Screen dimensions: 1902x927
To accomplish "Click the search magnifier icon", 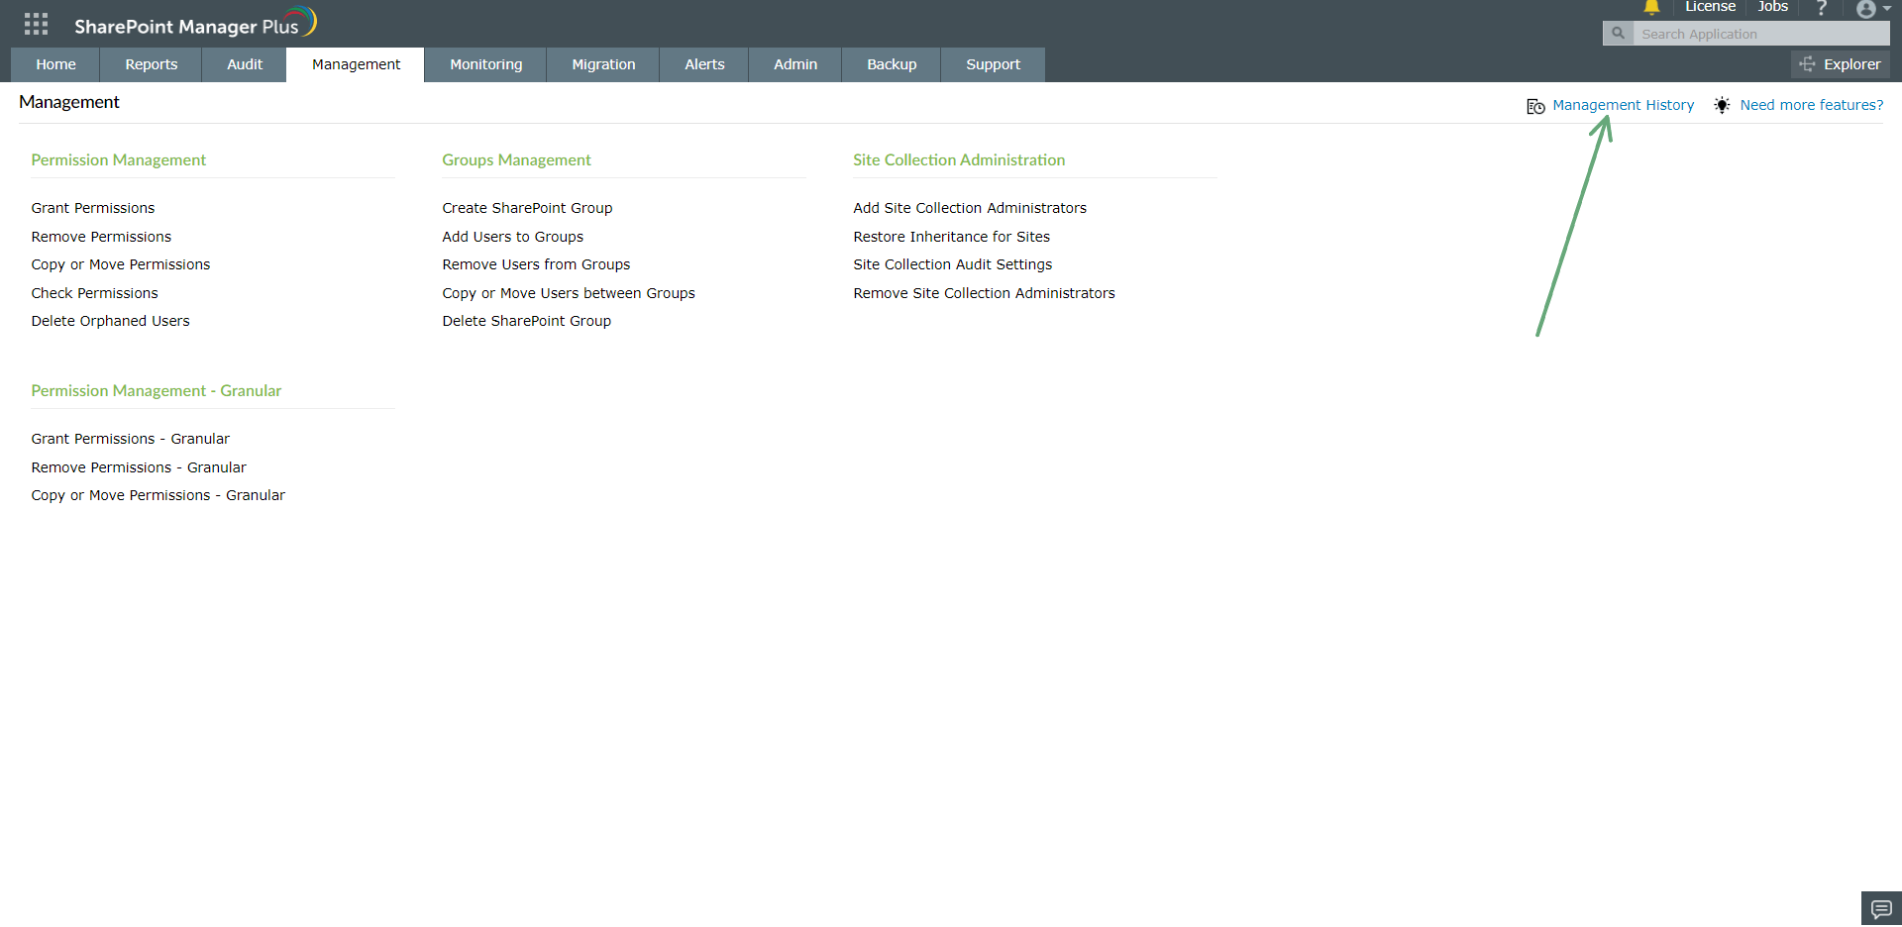I will tap(1618, 34).
